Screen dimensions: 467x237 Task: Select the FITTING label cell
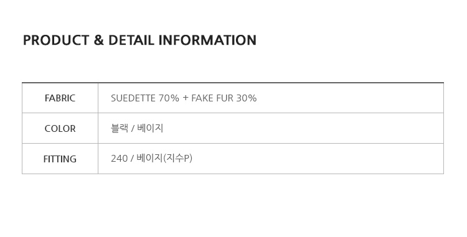click(x=60, y=159)
